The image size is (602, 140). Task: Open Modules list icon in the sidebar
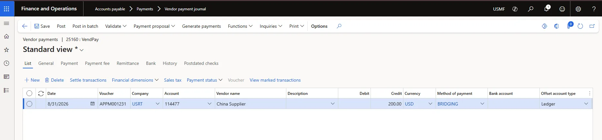coord(6,90)
